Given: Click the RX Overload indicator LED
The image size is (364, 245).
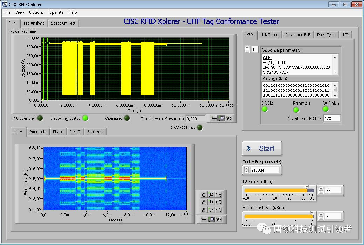Looking at the screenshot, I should tap(40, 118).
